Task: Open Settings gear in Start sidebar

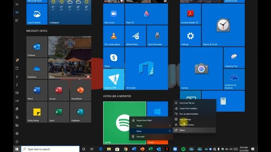Action: (x=17, y=133)
